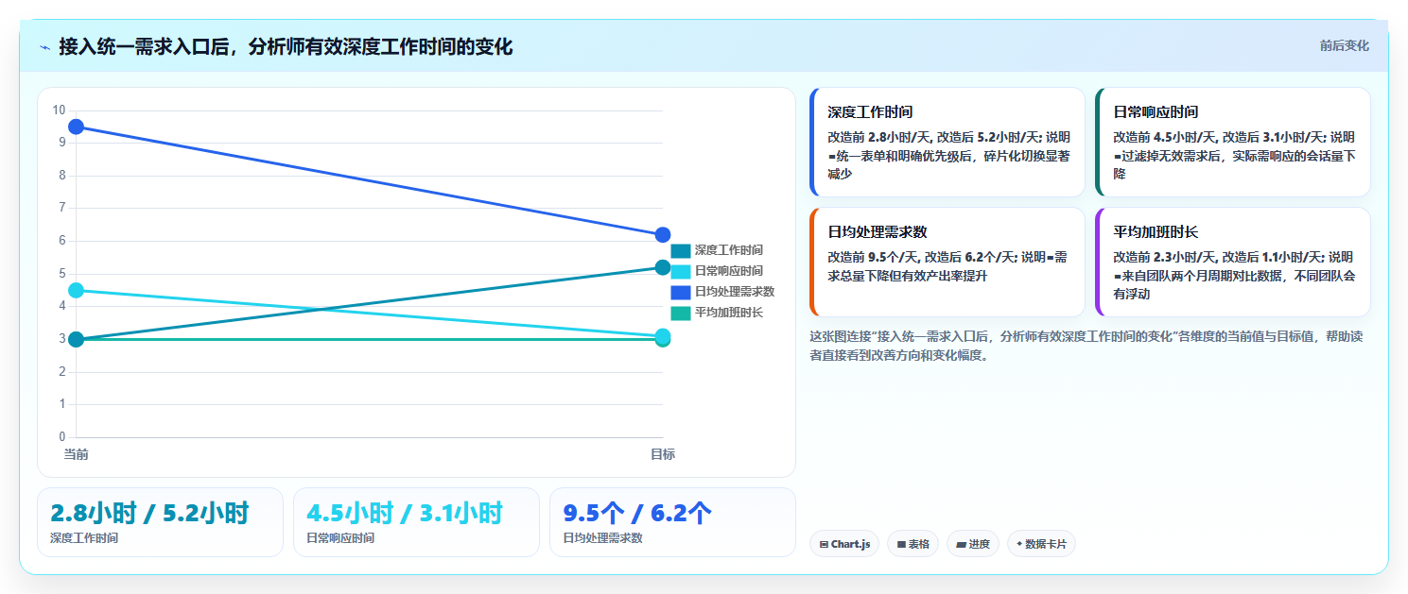Screen dimensions: 1408x594
Task: Open the 9.5个 / 6.2个 stat card
Action: (672, 522)
